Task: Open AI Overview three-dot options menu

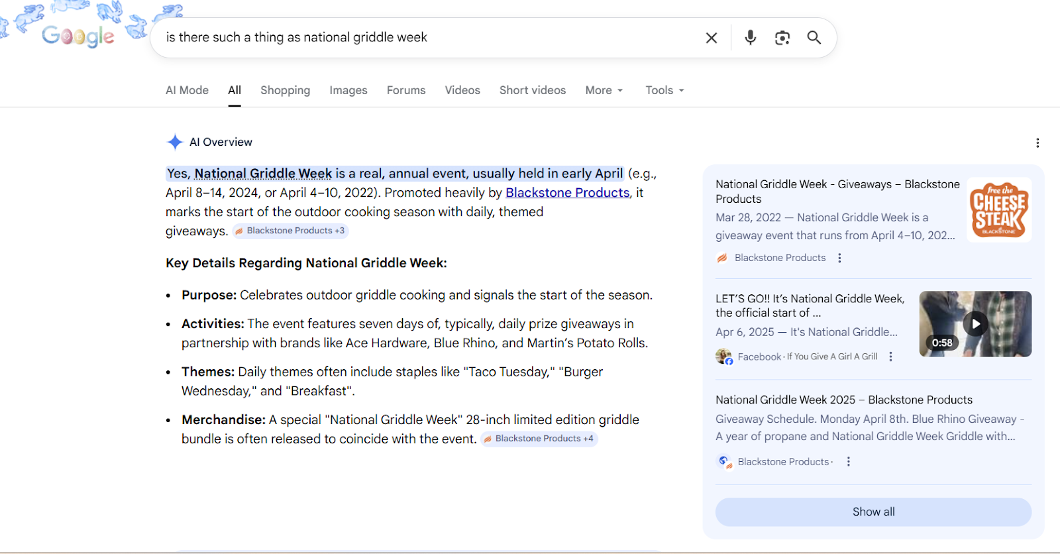Action: click(1037, 142)
